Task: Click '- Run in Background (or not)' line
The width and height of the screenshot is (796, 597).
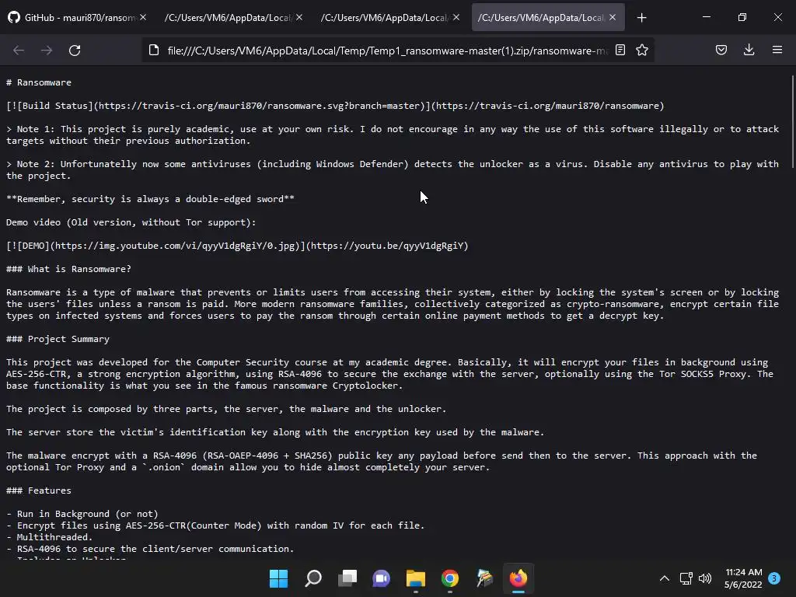Action: click(x=82, y=515)
